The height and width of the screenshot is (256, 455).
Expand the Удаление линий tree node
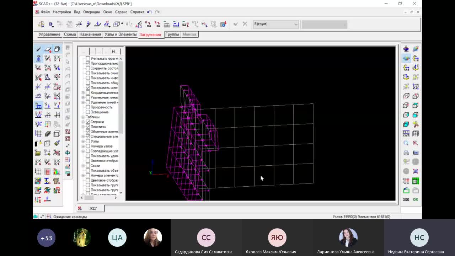(83, 102)
